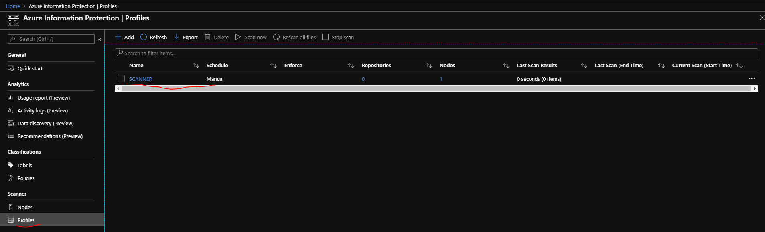Viewport: 765px width, 232px height.
Task: Click the Refresh circular arrow icon
Action: tap(144, 37)
